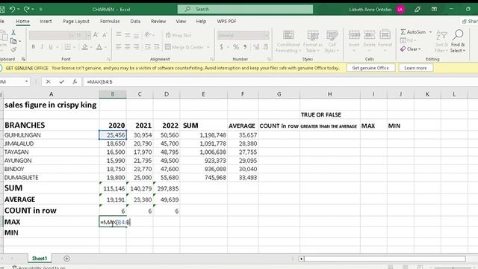Image resolution: width=478 pixels, height=269 pixels.
Task: Click the pen icon in title bar
Action: tap(418, 10)
